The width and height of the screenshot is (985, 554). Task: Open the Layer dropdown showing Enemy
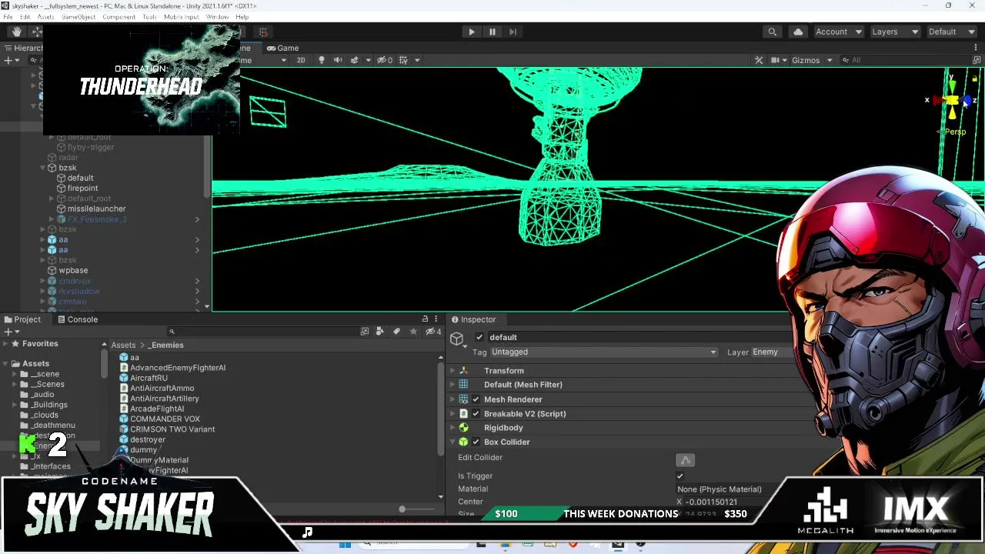(x=771, y=352)
